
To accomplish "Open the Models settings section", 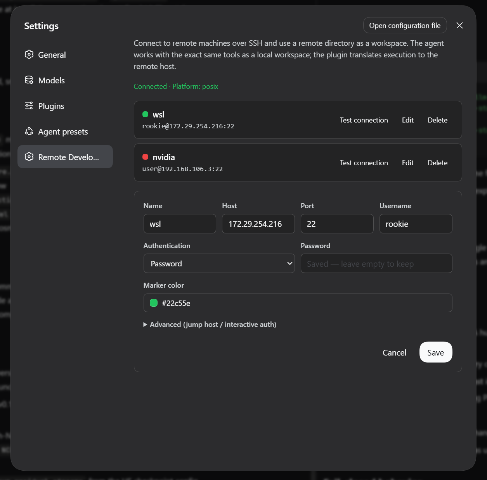I will [x=65, y=80].
